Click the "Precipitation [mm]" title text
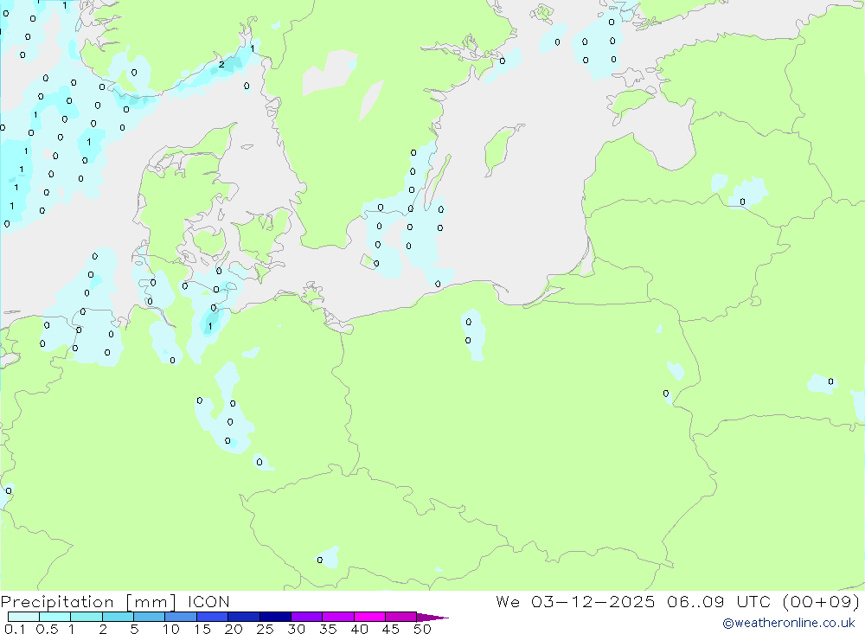The height and width of the screenshot is (634, 865). coord(88,602)
